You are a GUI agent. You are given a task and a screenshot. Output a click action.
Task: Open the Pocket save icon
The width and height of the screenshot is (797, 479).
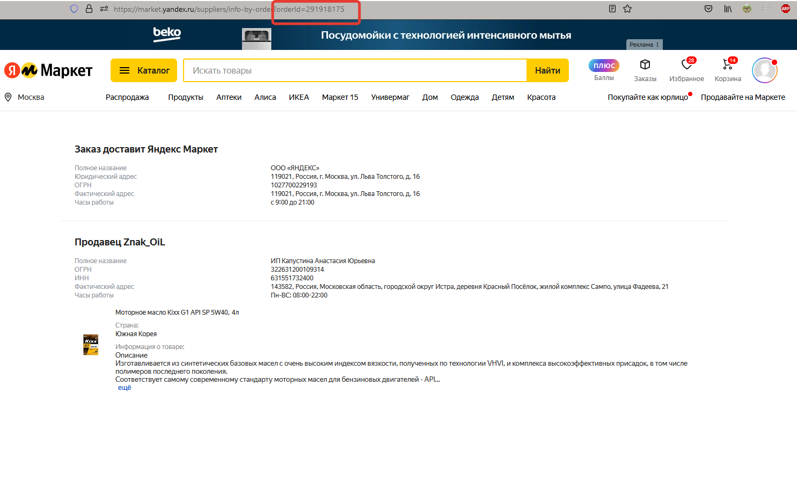tap(708, 9)
